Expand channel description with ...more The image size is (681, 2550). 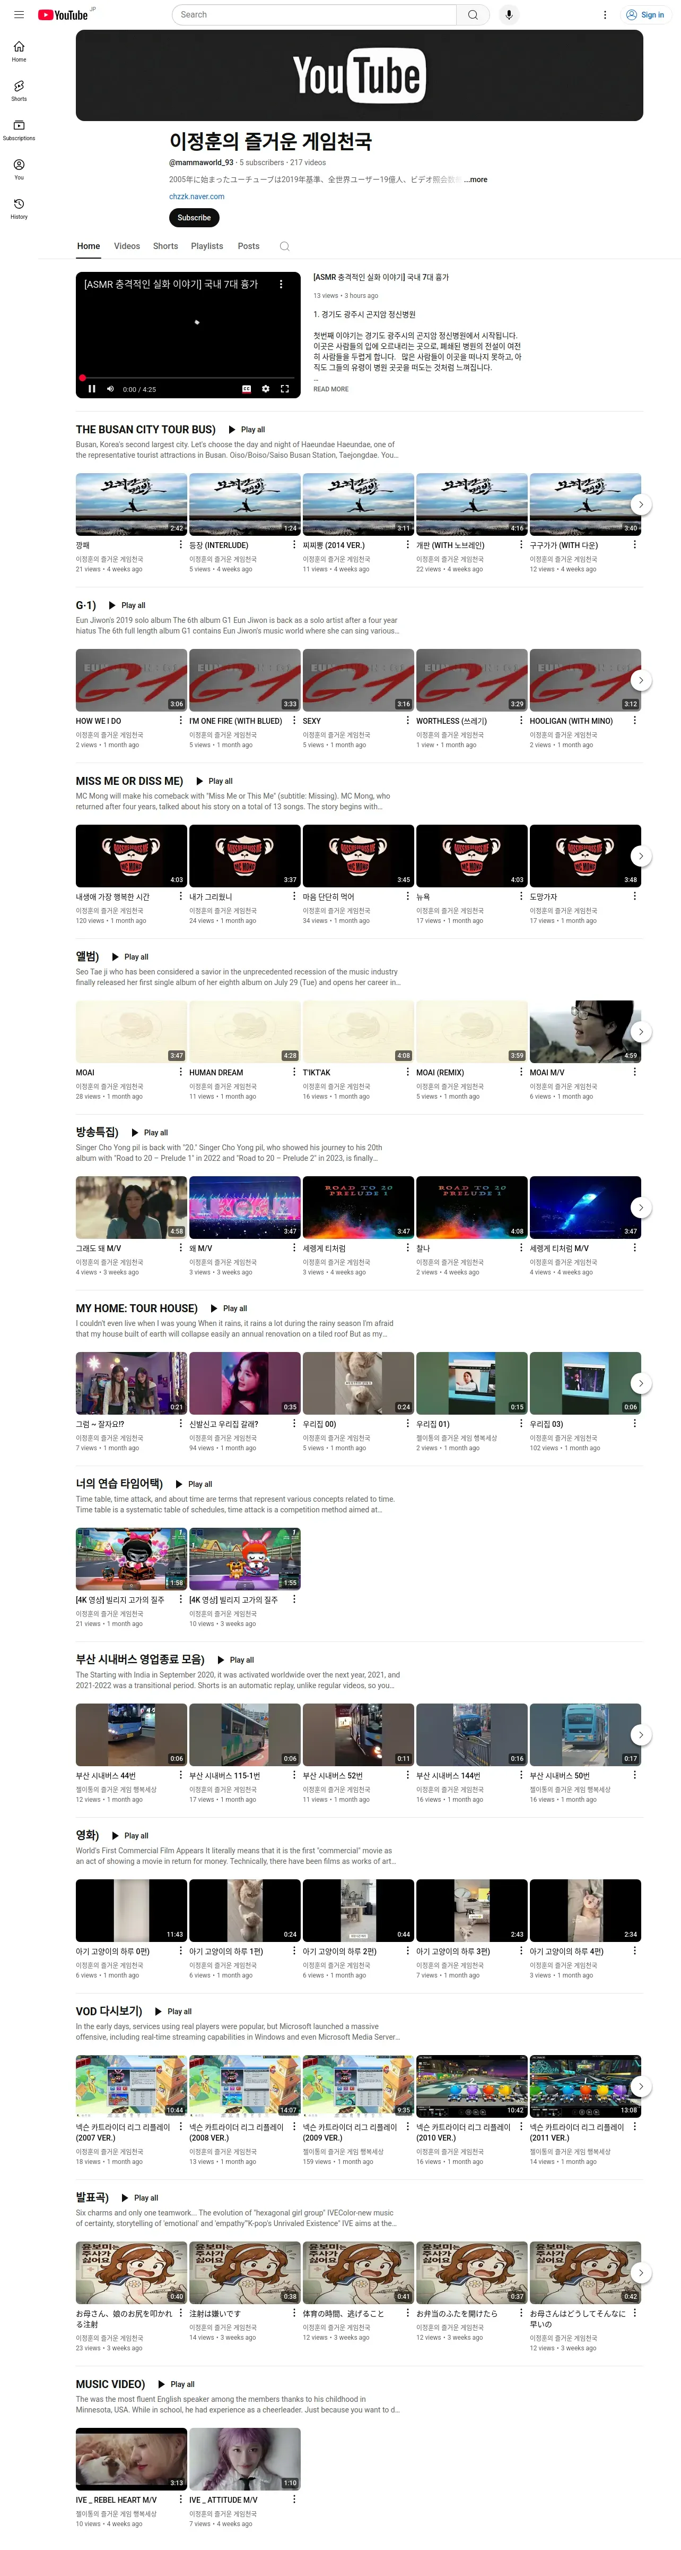coord(475,180)
